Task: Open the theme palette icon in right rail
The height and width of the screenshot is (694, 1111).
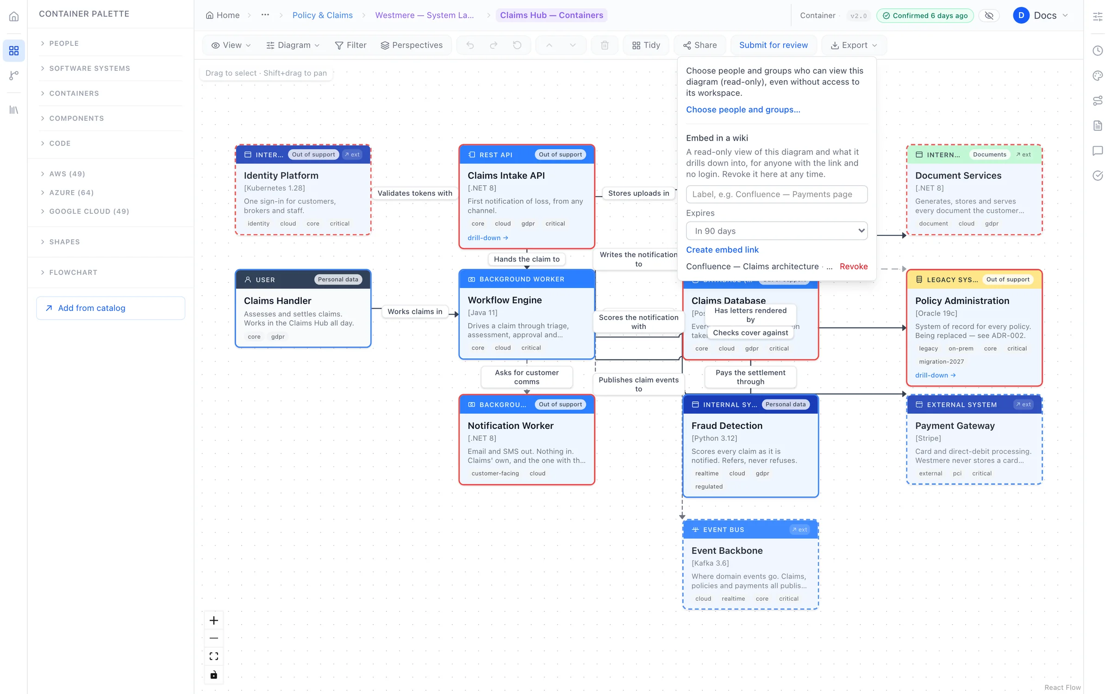Action: (1098, 75)
